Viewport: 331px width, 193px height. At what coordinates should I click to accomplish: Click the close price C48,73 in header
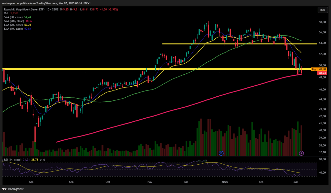tap(94, 9)
